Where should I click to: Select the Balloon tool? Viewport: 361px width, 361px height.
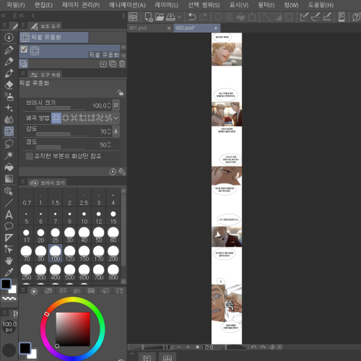pos(9,226)
